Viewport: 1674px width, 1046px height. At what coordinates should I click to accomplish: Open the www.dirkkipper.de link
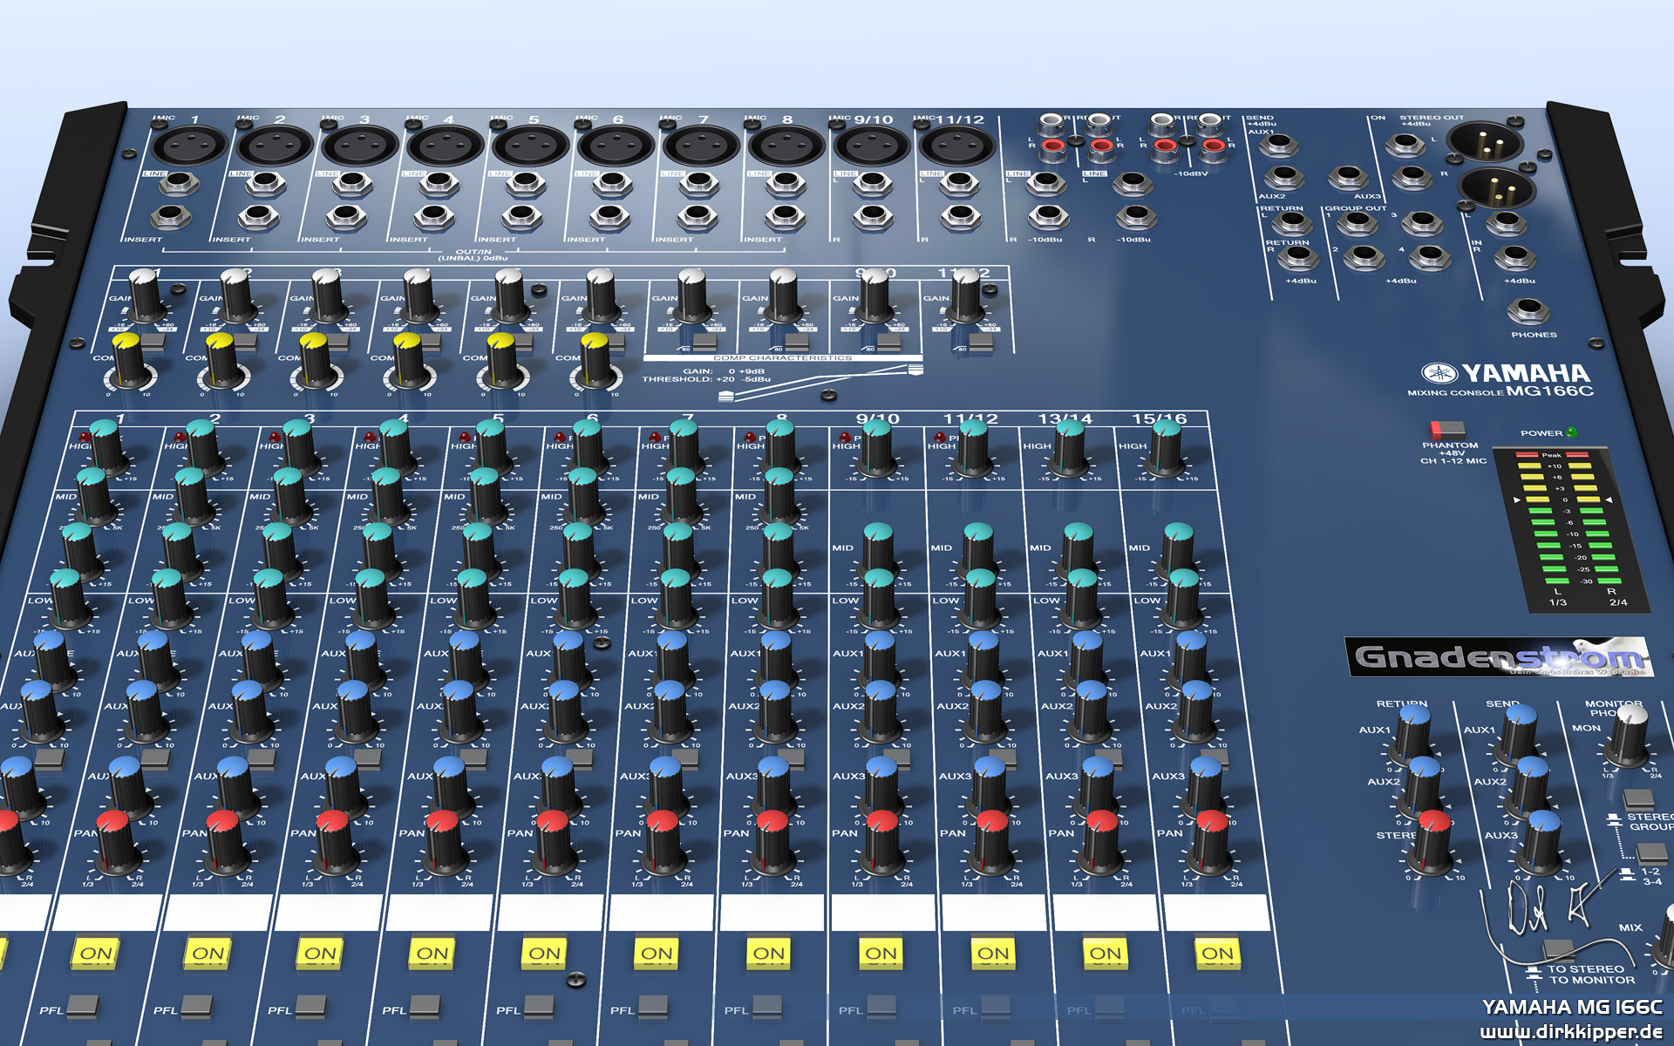pos(1570,1032)
